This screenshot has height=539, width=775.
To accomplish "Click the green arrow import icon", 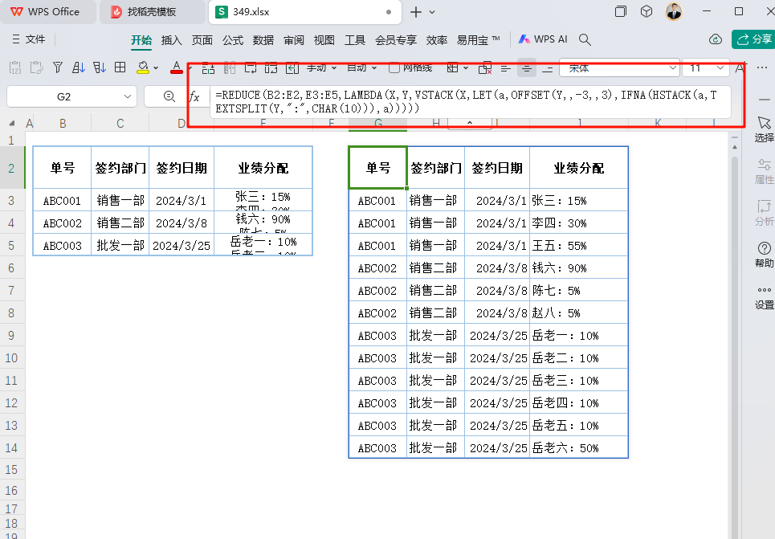I will click(x=292, y=67).
